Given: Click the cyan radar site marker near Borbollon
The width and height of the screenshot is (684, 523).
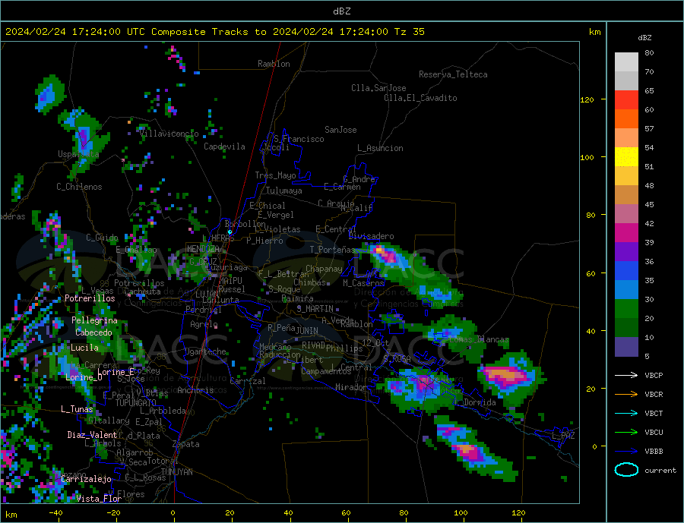Looking at the screenshot, I should [230, 232].
